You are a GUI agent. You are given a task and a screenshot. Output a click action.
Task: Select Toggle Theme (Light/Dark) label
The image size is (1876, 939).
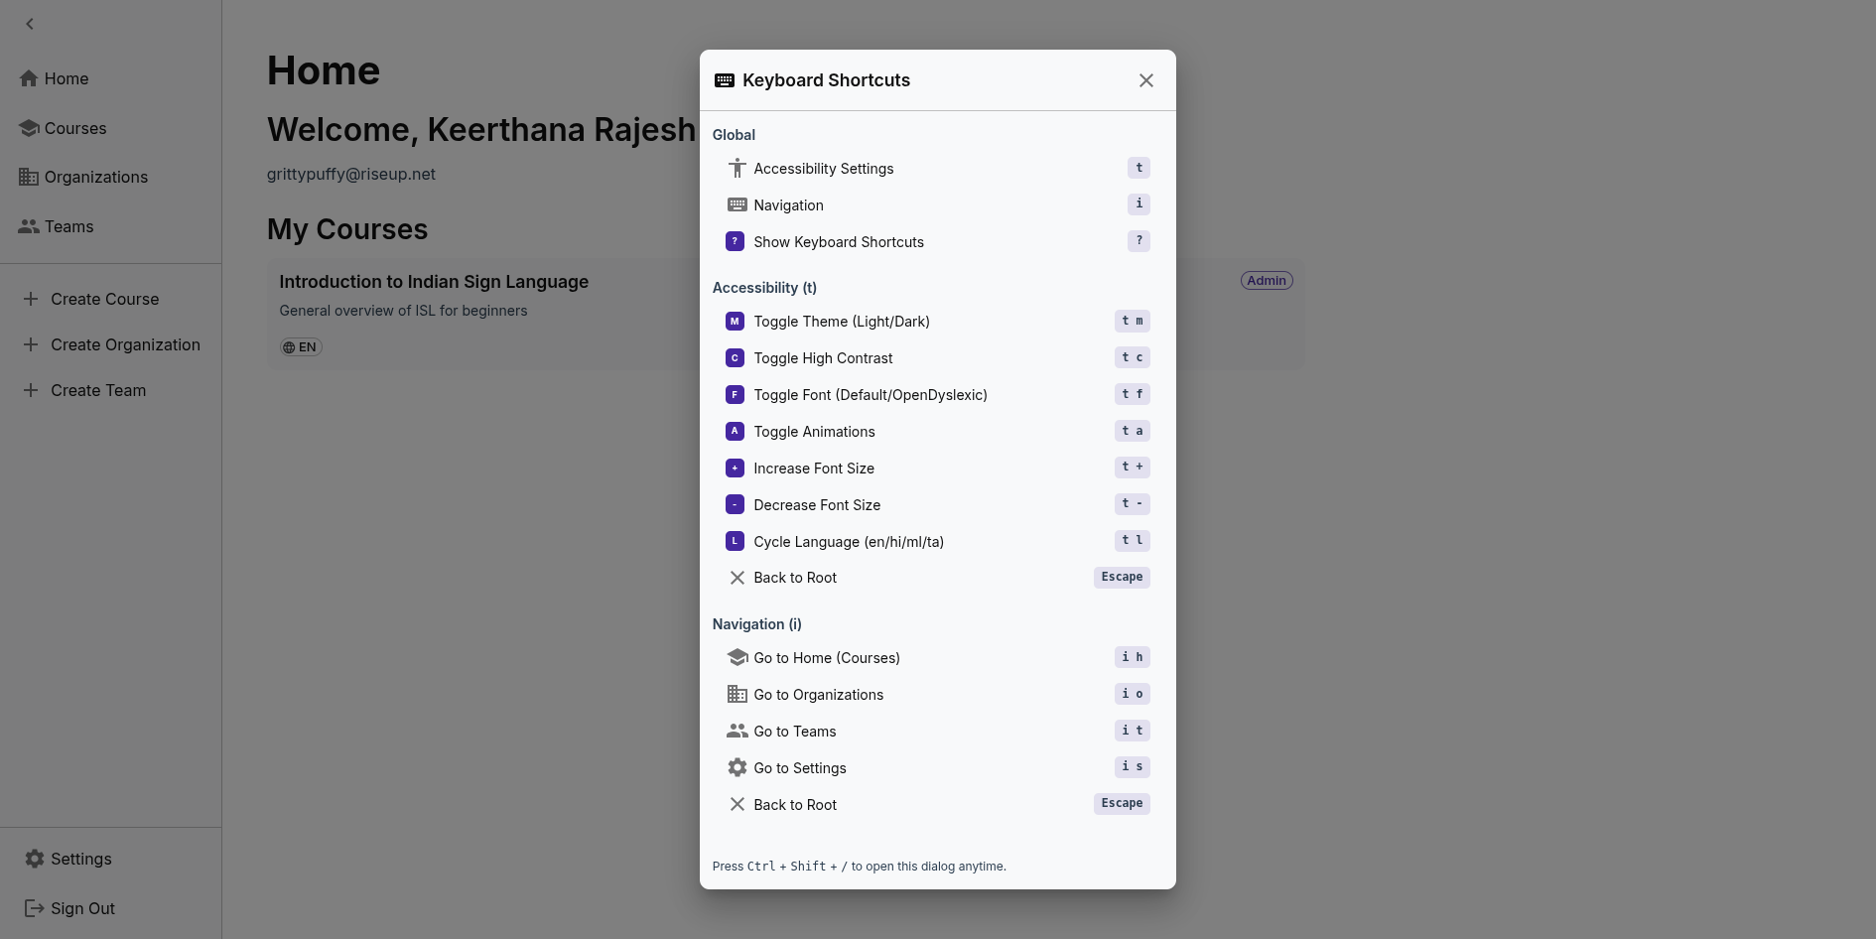point(842,322)
